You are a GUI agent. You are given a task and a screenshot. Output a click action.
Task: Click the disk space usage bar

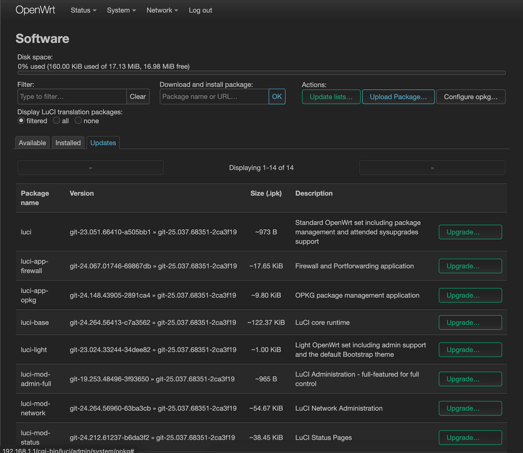(x=261, y=73)
